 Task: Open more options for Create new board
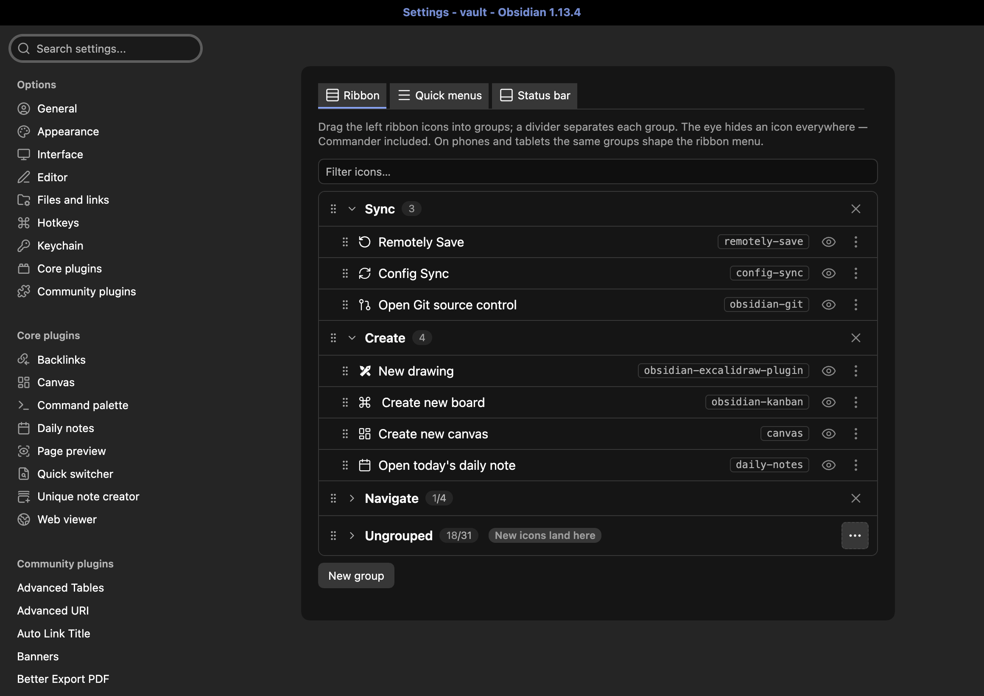856,402
